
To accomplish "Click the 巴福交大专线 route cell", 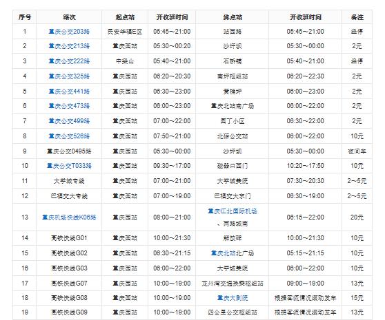I will pyautogui.click(x=69, y=196).
